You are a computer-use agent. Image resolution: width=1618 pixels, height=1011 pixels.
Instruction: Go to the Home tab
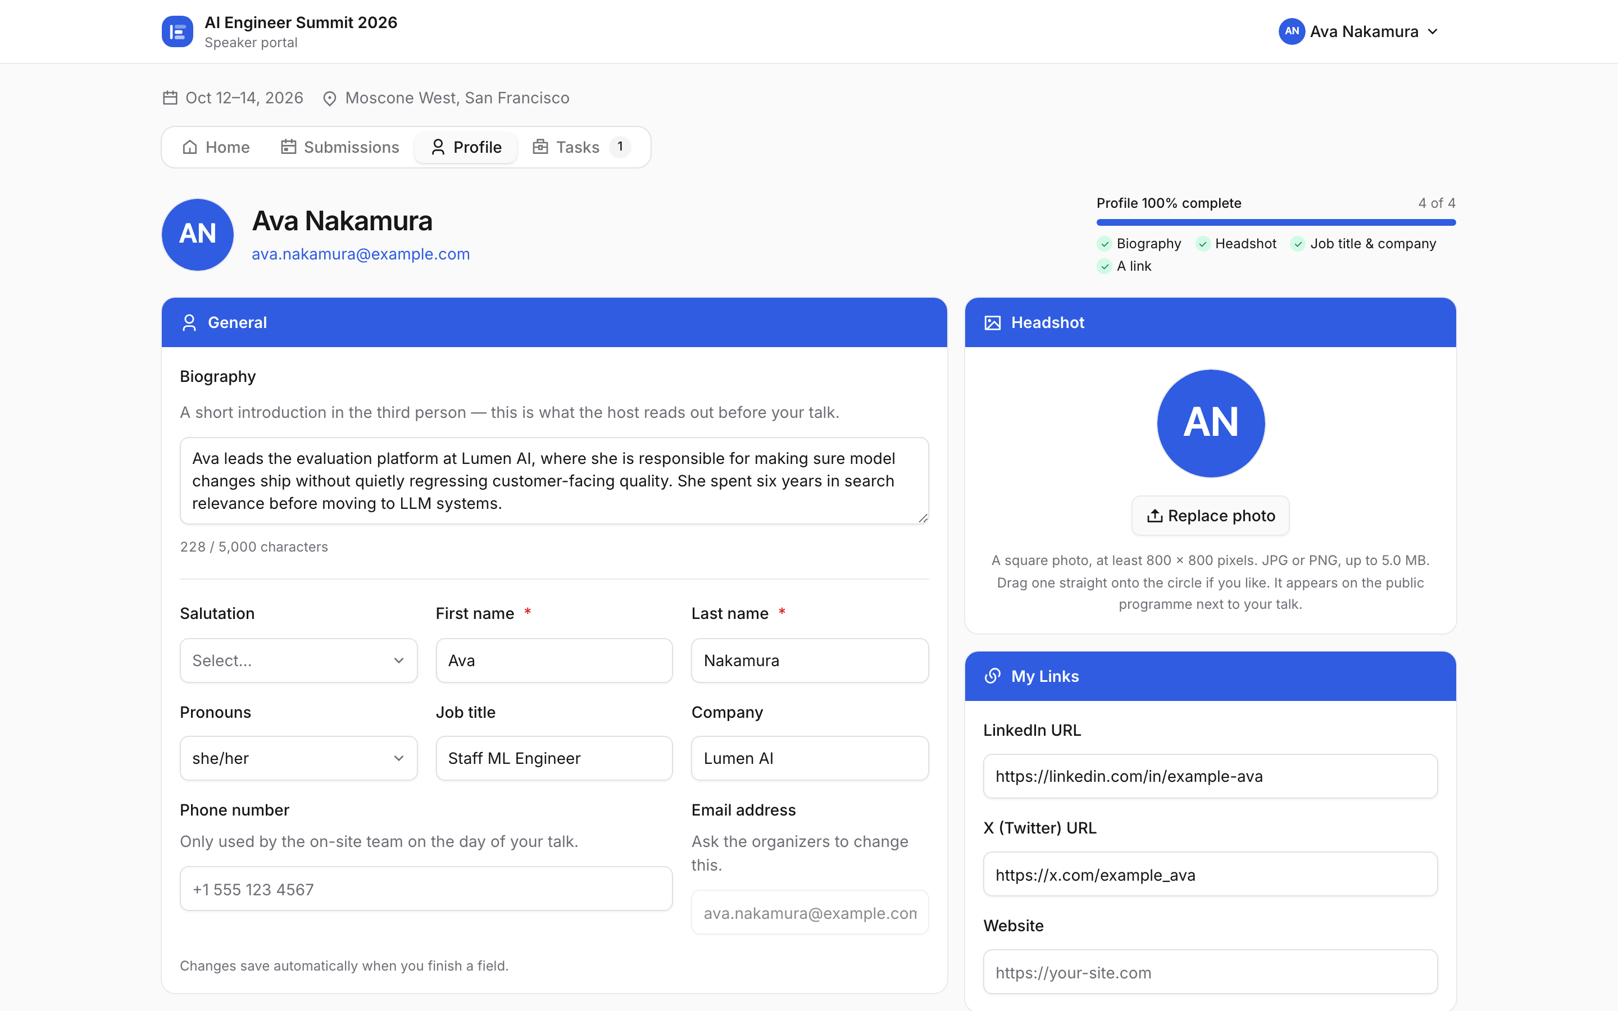(216, 147)
